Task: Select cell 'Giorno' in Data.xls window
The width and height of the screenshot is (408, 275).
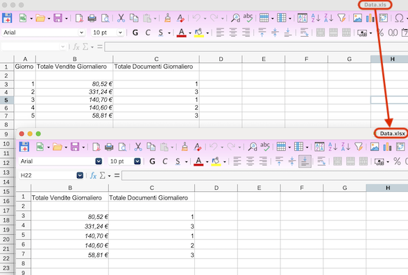Action: pos(24,66)
